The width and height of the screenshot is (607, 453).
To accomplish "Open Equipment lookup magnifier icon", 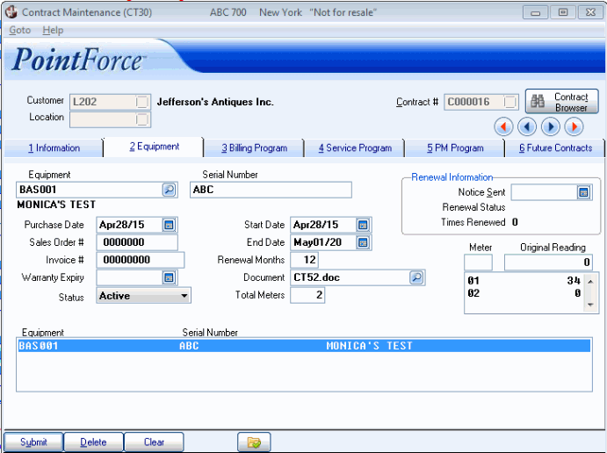I will pos(170,190).
